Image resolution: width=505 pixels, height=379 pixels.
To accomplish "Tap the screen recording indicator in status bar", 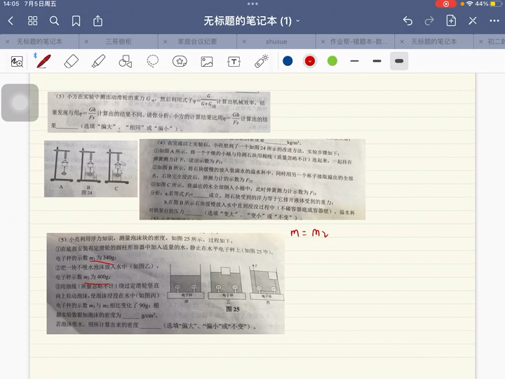I will [446, 4].
